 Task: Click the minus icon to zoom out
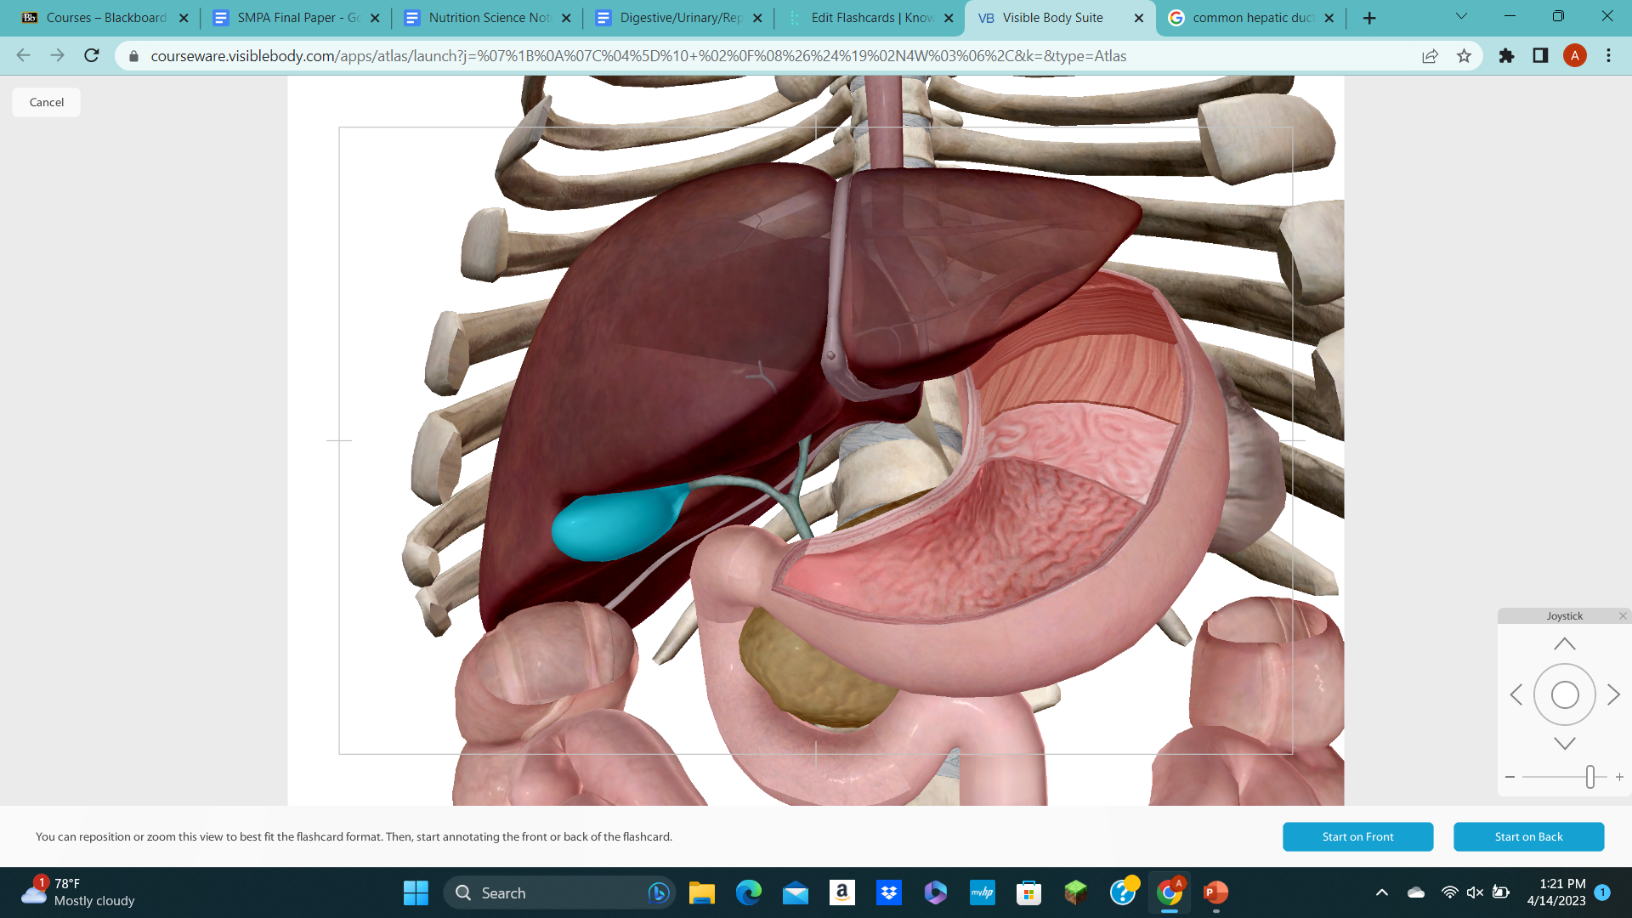coord(1510,776)
